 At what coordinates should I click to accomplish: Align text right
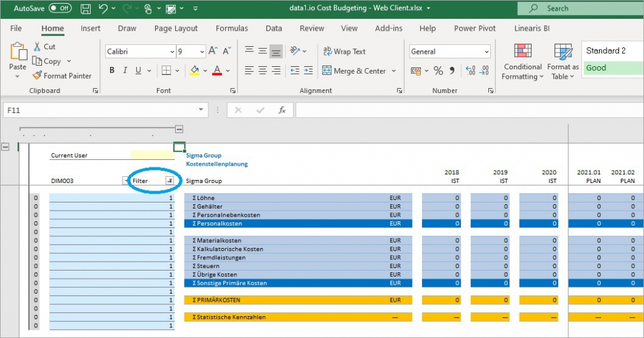click(x=276, y=71)
